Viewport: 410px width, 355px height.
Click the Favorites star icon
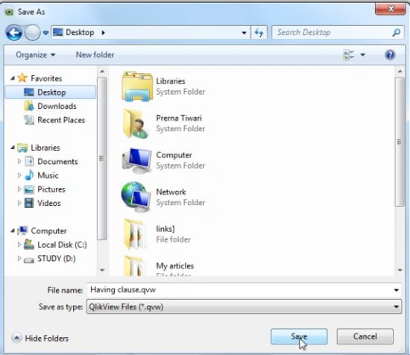[22, 78]
